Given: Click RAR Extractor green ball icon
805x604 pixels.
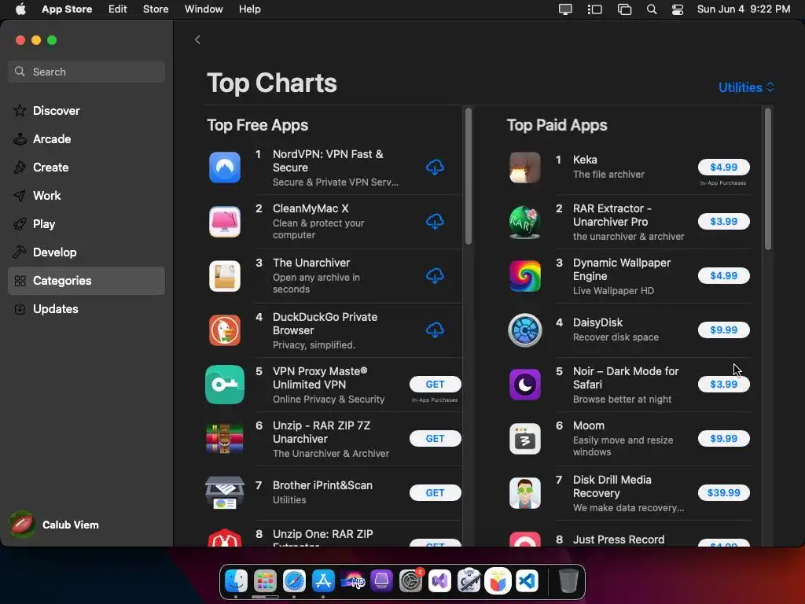Looking at the screenshot, I should (524, 222).
